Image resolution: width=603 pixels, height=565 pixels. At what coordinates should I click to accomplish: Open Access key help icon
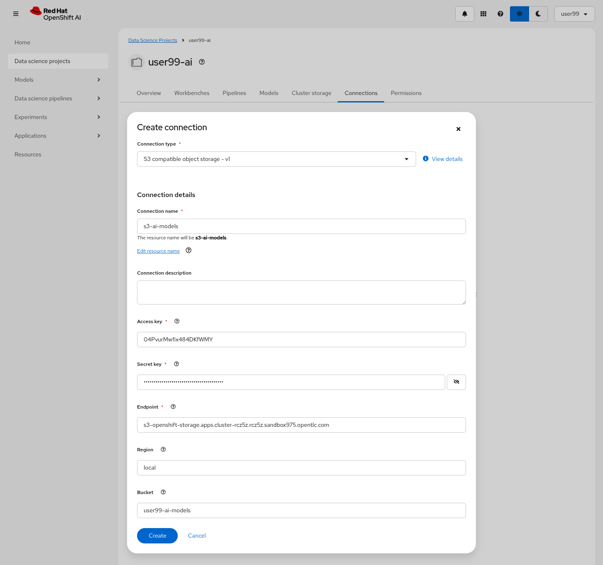177,321
